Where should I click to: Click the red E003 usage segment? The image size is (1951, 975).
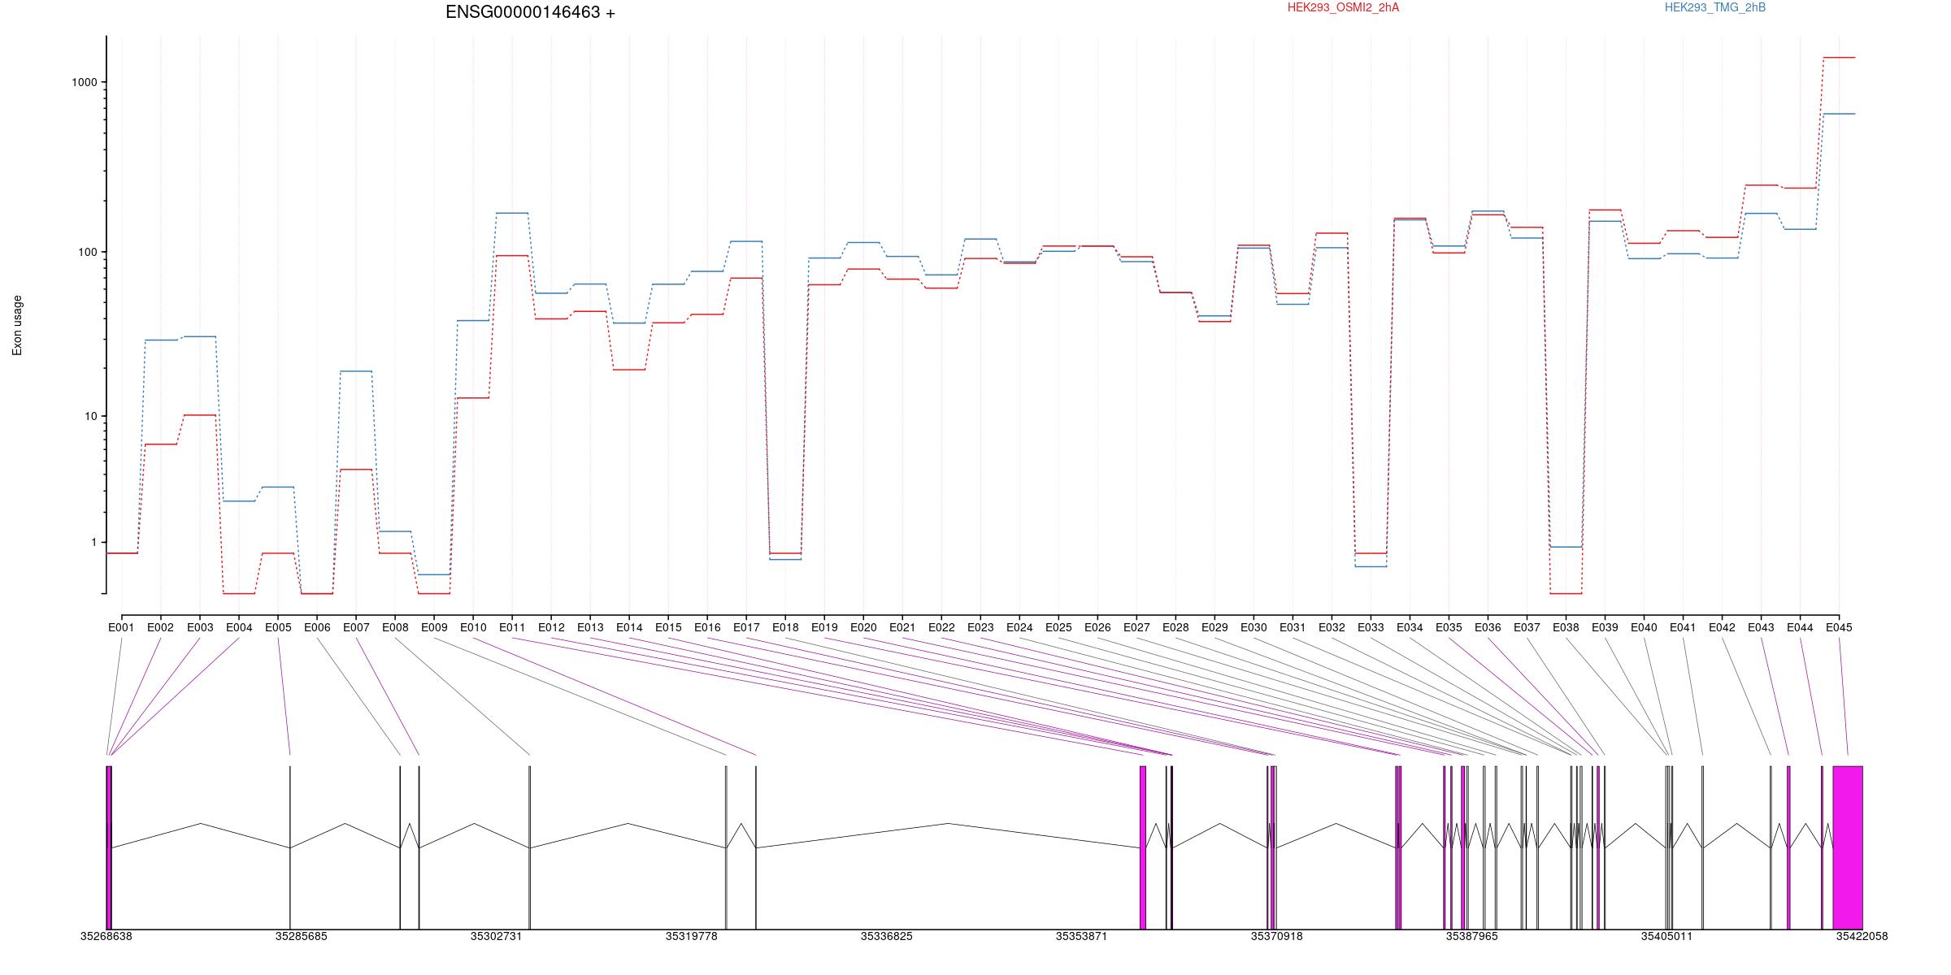pos(200,415)
